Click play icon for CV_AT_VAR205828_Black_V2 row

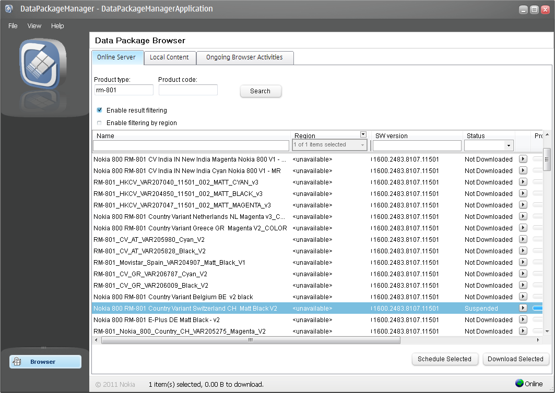[523, 251]
